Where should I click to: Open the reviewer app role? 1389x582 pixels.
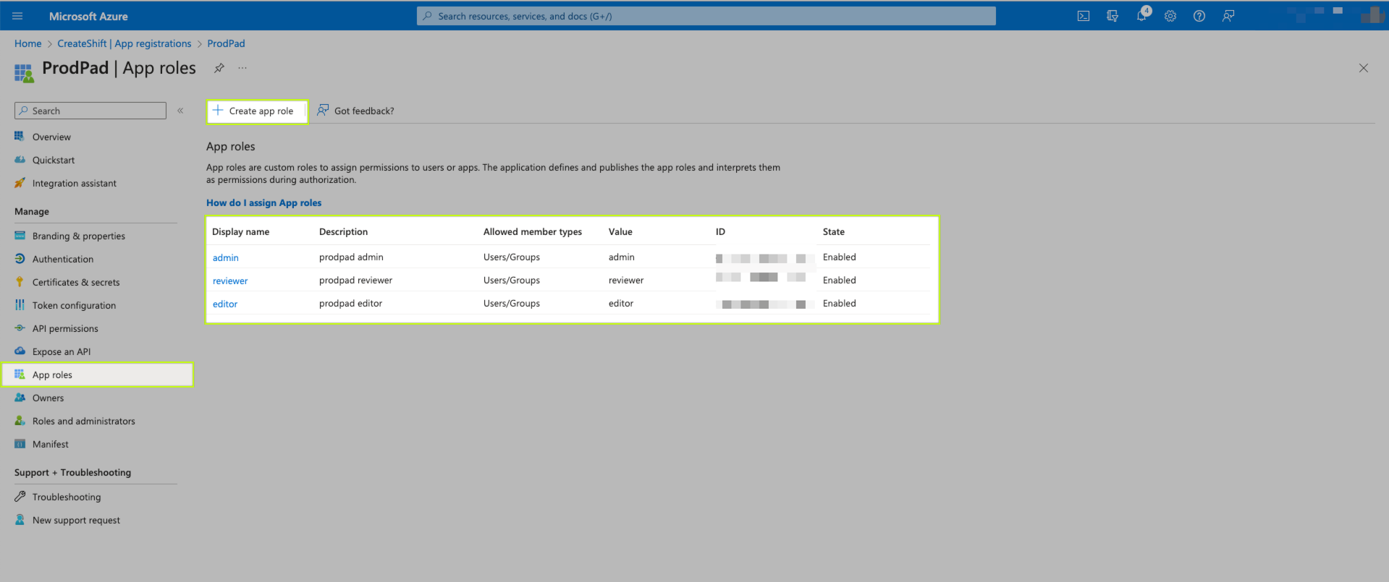coord(230,281)
